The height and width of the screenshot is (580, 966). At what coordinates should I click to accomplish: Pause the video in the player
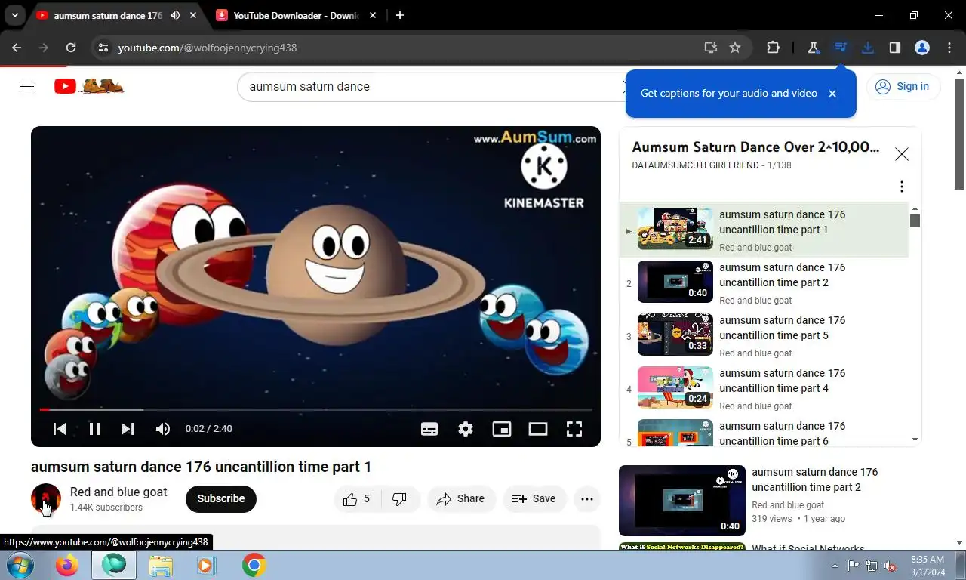(94, 429)
